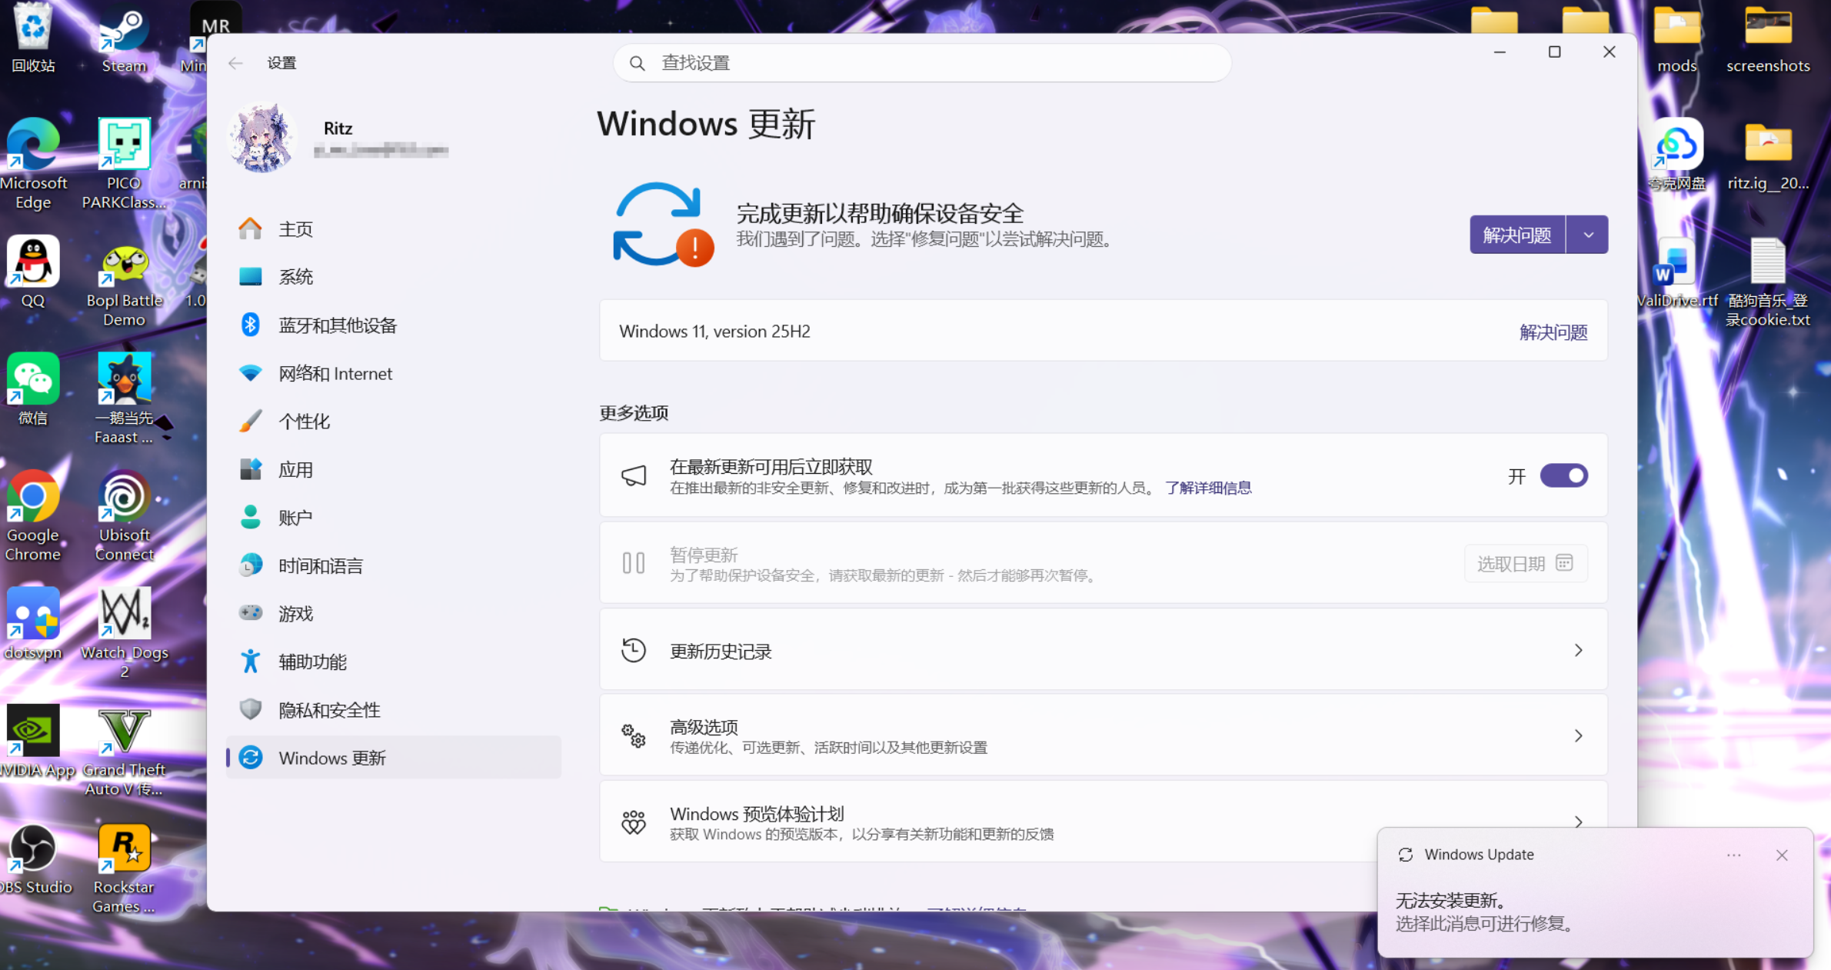The height and width of the screenshot is (970, 1831).
Task: Expand the 解决问题 split-button dropdown arrow
Action: pos(1588,235)
